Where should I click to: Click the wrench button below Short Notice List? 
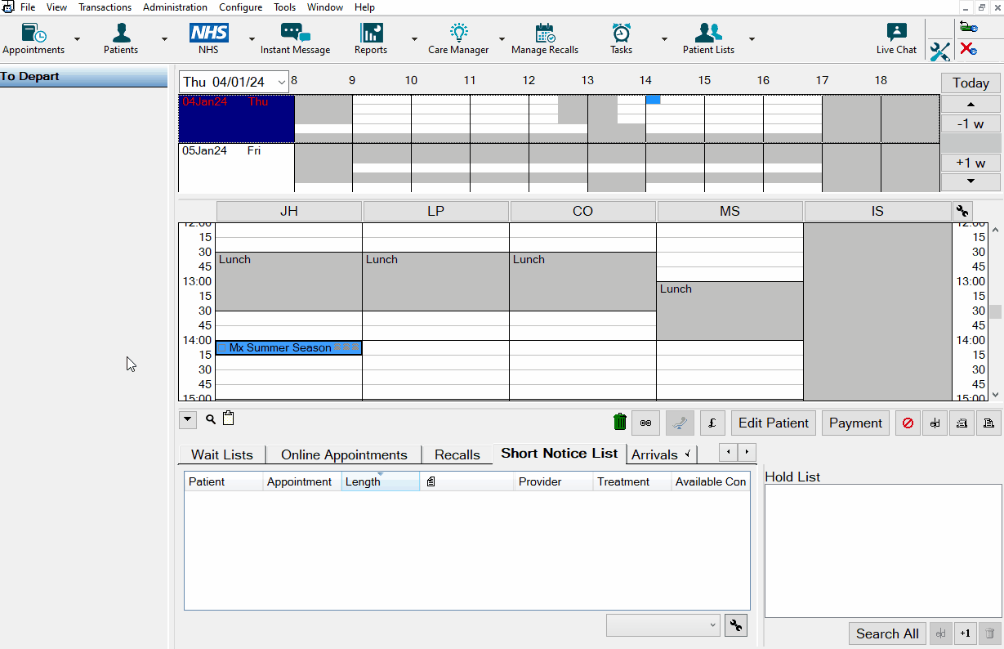click(x=736, y=625)
